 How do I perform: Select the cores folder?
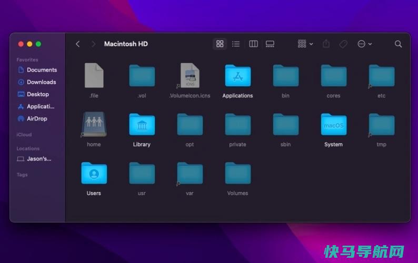tap(334, 76)
